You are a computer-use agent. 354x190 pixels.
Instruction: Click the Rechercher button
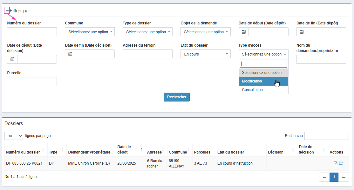pyautogui.click(x=176, y=97)
